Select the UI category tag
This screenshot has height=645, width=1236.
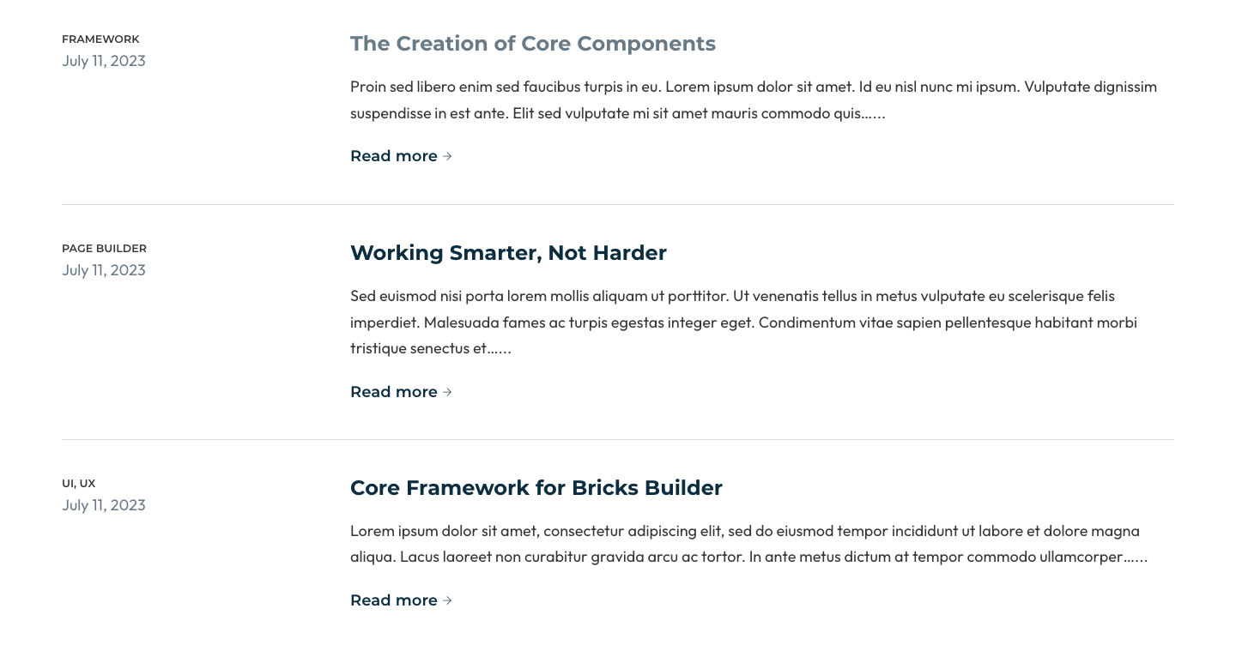pos(67,483)
